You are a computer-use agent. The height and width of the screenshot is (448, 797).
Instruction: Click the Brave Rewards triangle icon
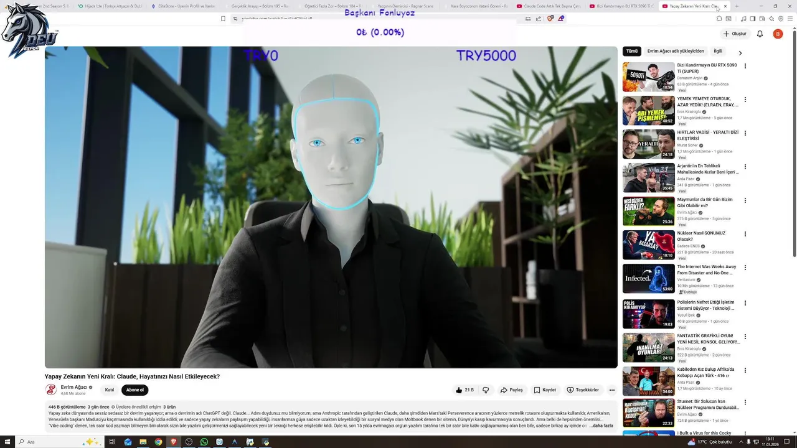(561, 19)
